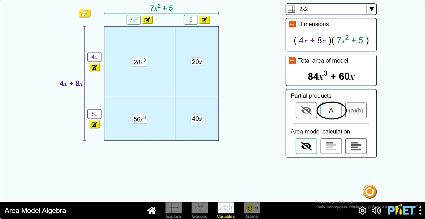The height and width of the screenshot is (219, 425).
Task: Click the 7x² value box
Action: [134, 20]
